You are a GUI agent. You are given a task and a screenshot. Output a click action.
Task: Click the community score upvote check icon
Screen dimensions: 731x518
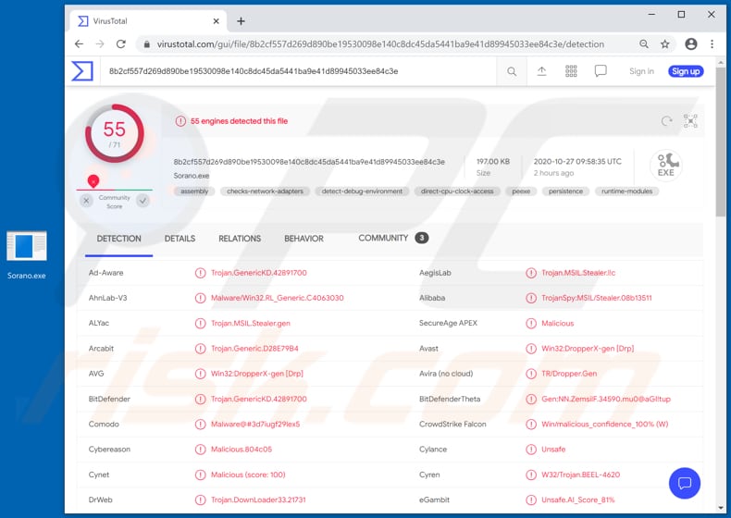pos(142,201)
